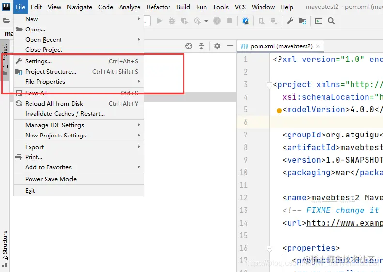Click the open folder toolbar icon
This screenshot has height=272, width=383.
(x=7, y=21)
